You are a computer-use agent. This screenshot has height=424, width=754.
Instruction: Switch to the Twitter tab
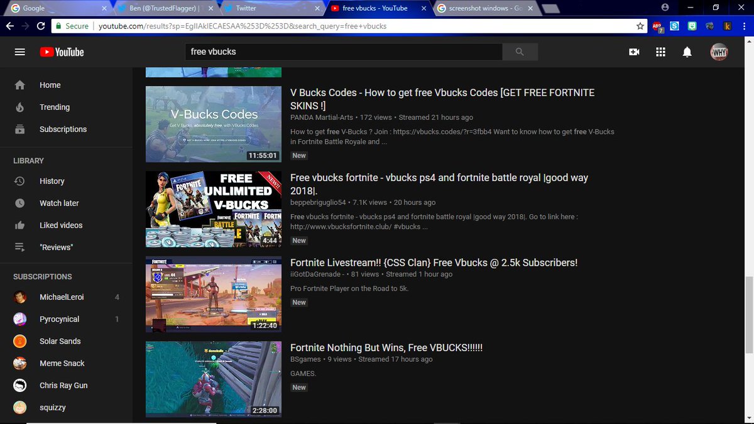pyautogui.click(x=271, y=8)
